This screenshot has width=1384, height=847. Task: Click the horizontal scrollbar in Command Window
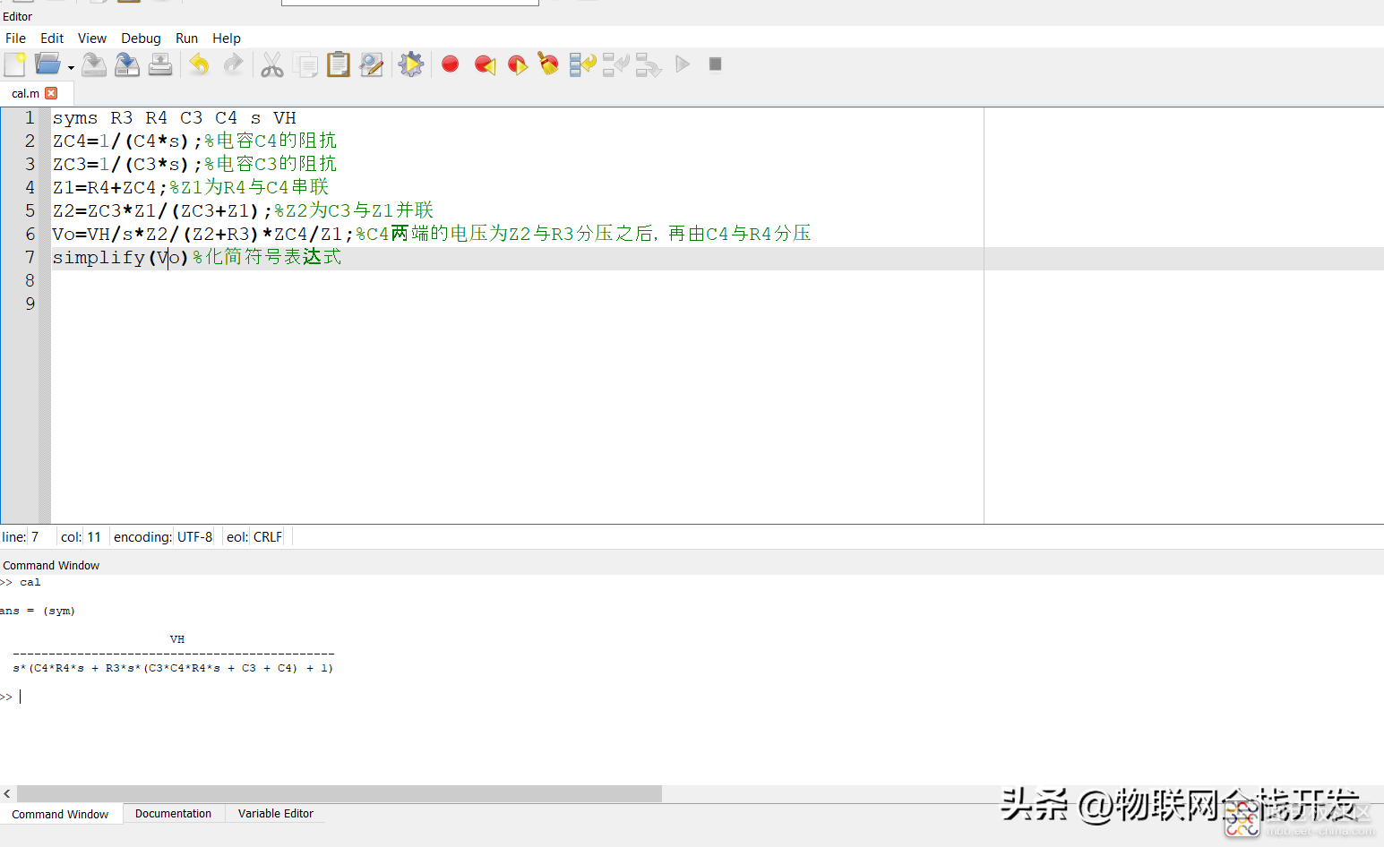point(340,794)
